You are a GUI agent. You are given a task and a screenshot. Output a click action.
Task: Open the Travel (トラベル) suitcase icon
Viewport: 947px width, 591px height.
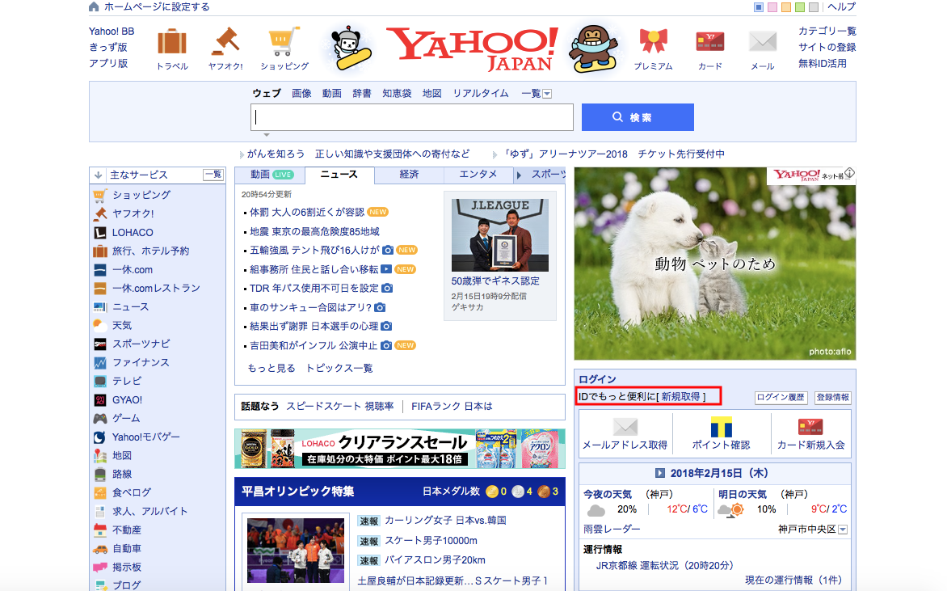[172, 42]
